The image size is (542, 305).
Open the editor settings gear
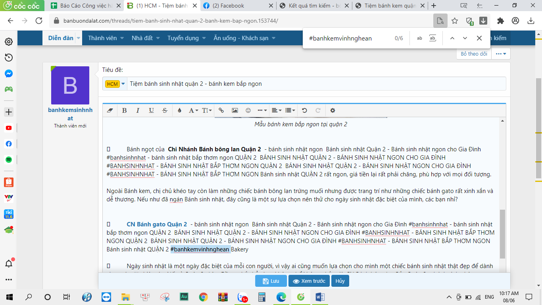333,110
